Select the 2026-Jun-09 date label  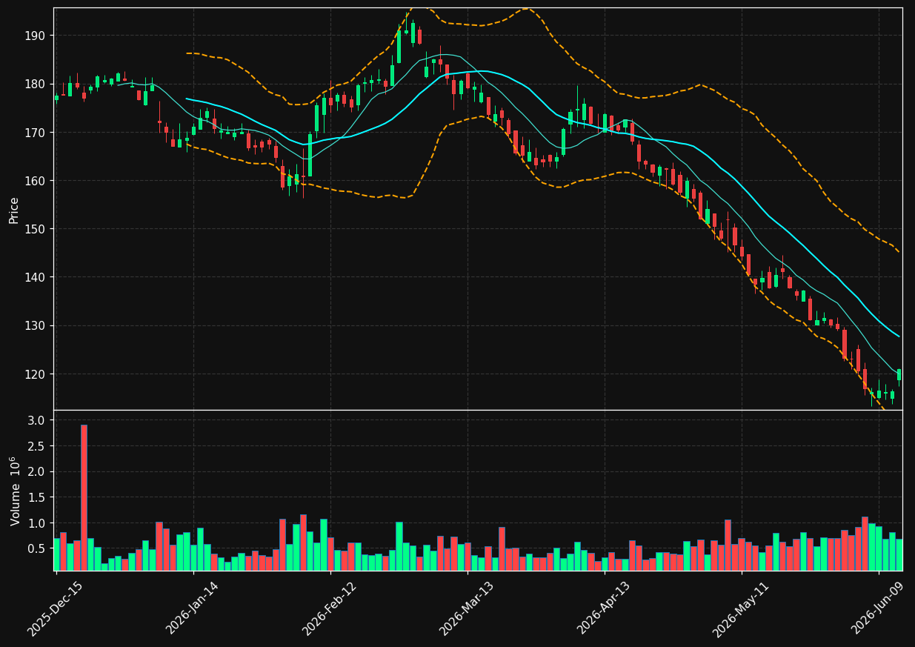tap(879, 608)
